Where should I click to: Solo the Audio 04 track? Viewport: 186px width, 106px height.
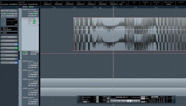pos(26,70)
